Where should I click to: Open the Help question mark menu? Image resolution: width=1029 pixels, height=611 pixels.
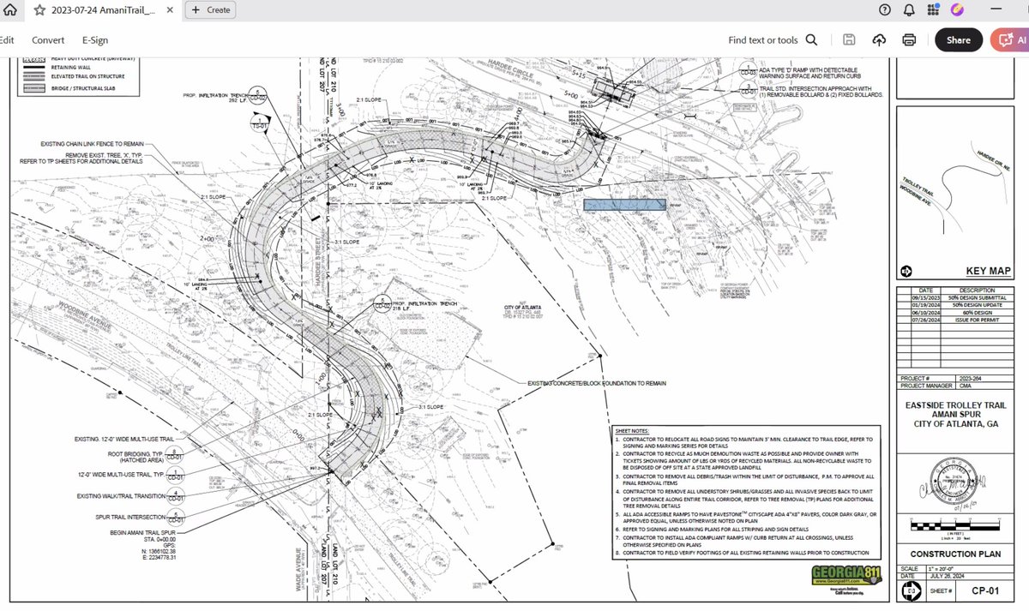tap(885, 10)
